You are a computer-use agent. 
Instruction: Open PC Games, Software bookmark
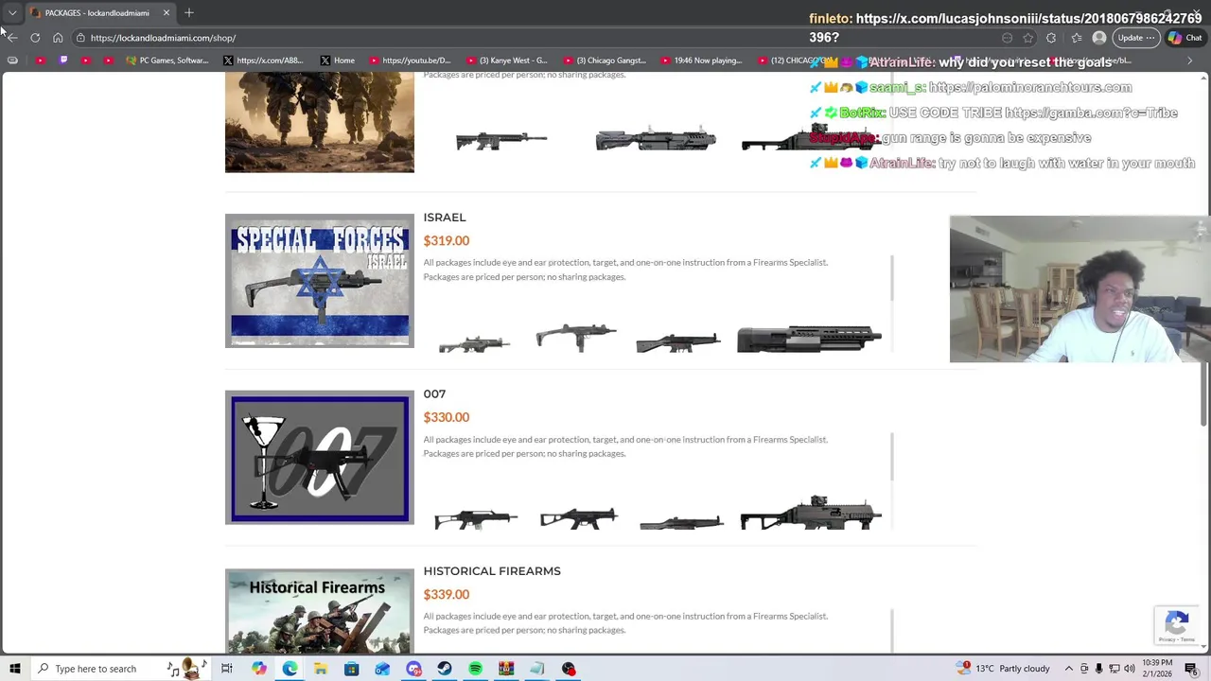coord(167,61)
